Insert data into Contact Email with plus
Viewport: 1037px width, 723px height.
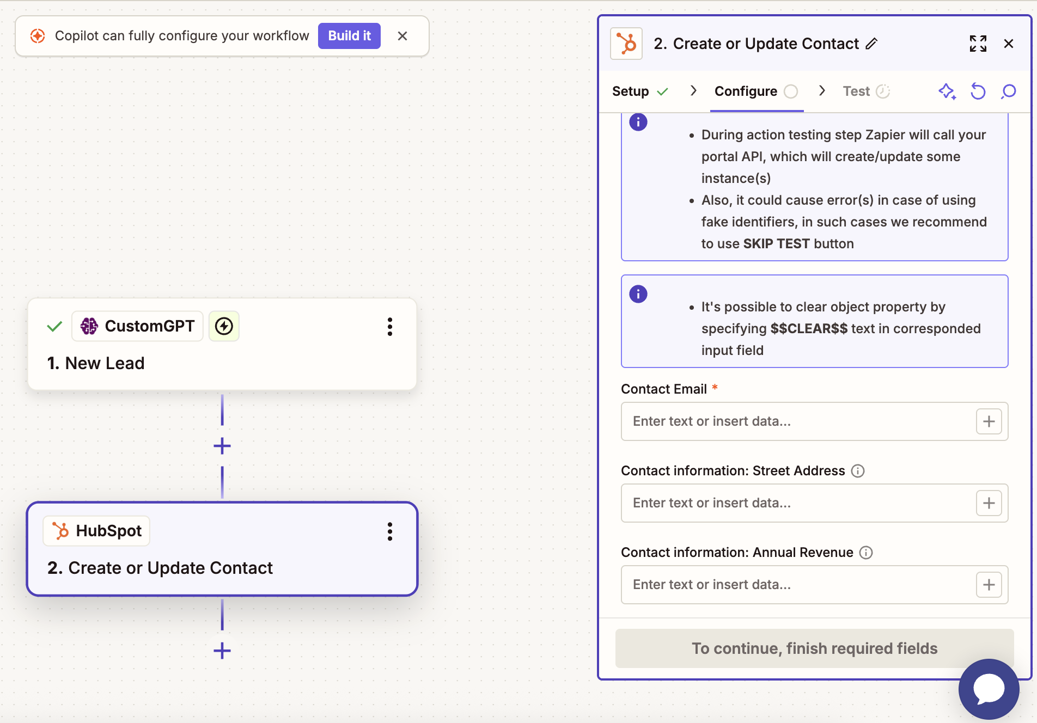coord(989,421)
